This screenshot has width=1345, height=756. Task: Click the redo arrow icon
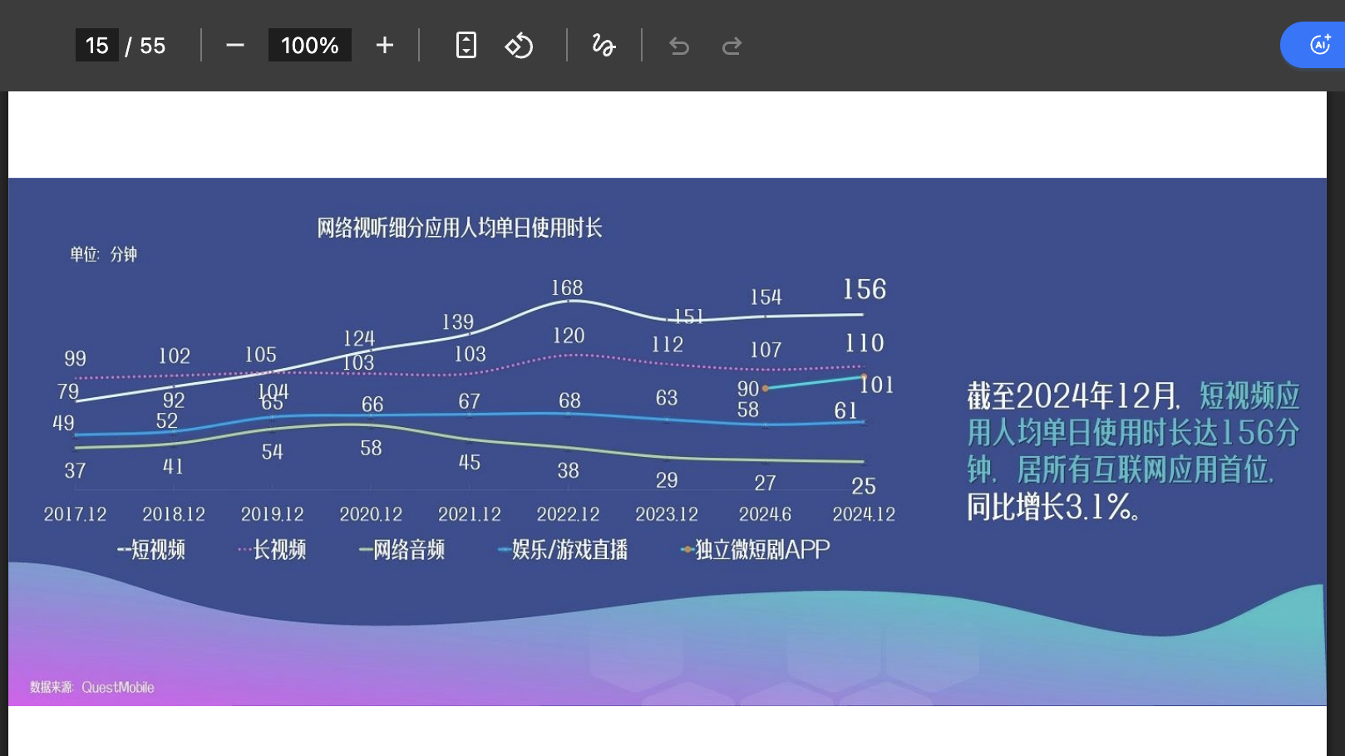coord(732,46)
